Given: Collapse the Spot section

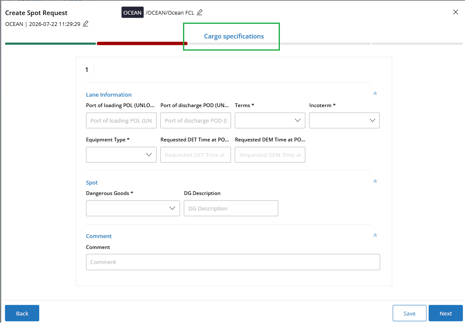Looking at the screenshot, I should coord(375,182).
